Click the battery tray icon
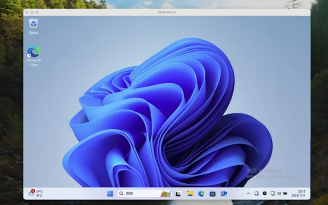This screenshot has width=328, height=205. click(285, 194)
